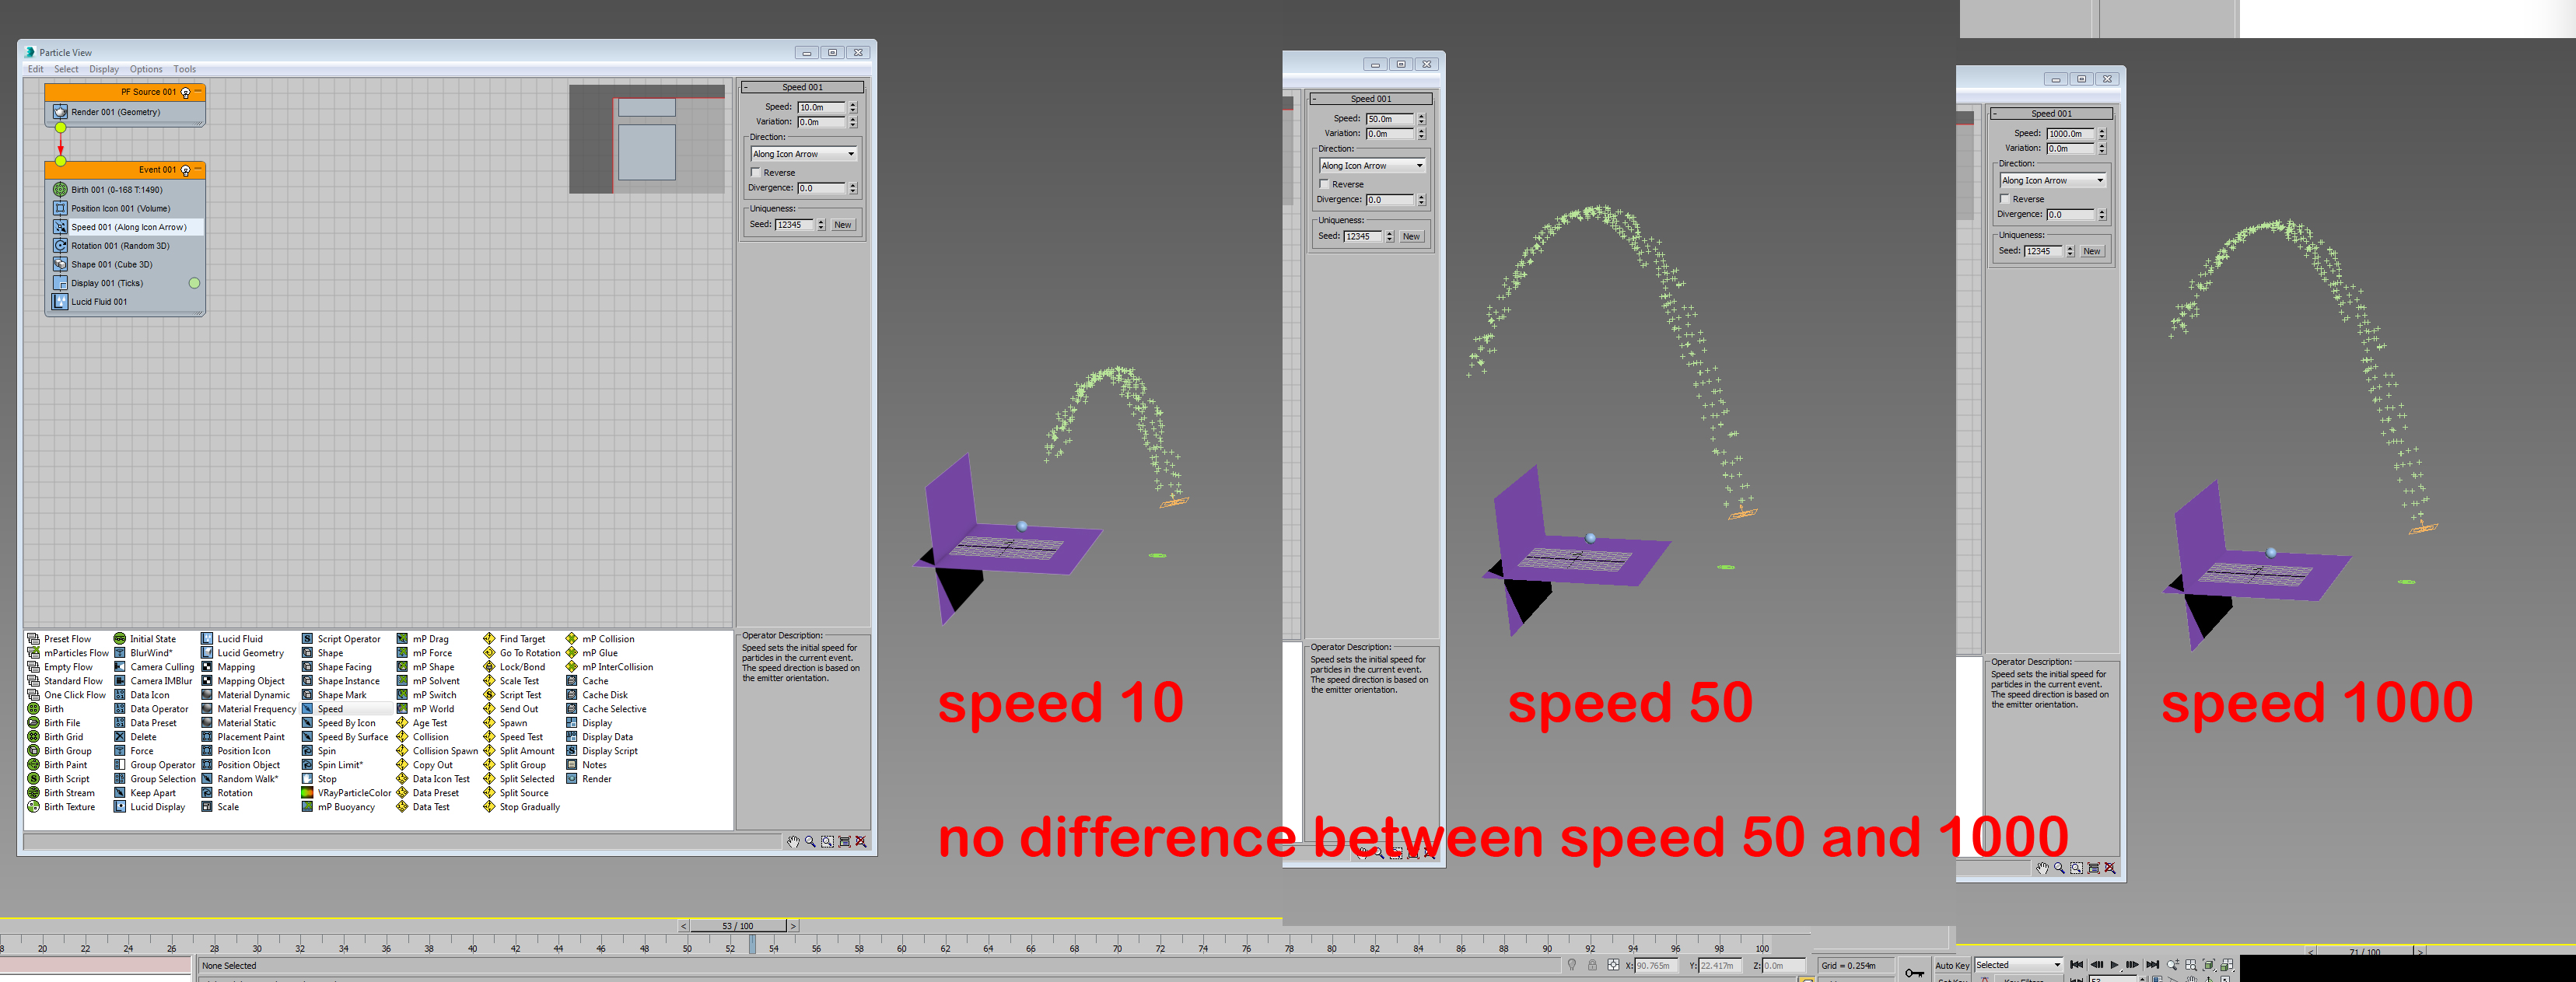This screenshot has height=982, width=2576.
Task: Toggle PF Source 001 lightbulb on/off
Action: click(186, 93)
